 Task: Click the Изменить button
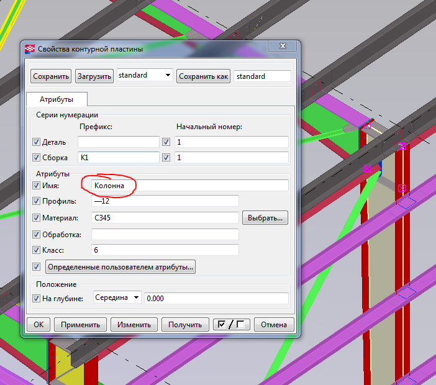tap(134, 324)
